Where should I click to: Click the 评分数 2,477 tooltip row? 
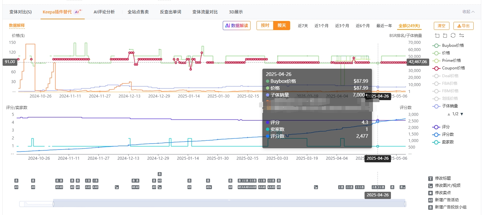click(317, 136)
